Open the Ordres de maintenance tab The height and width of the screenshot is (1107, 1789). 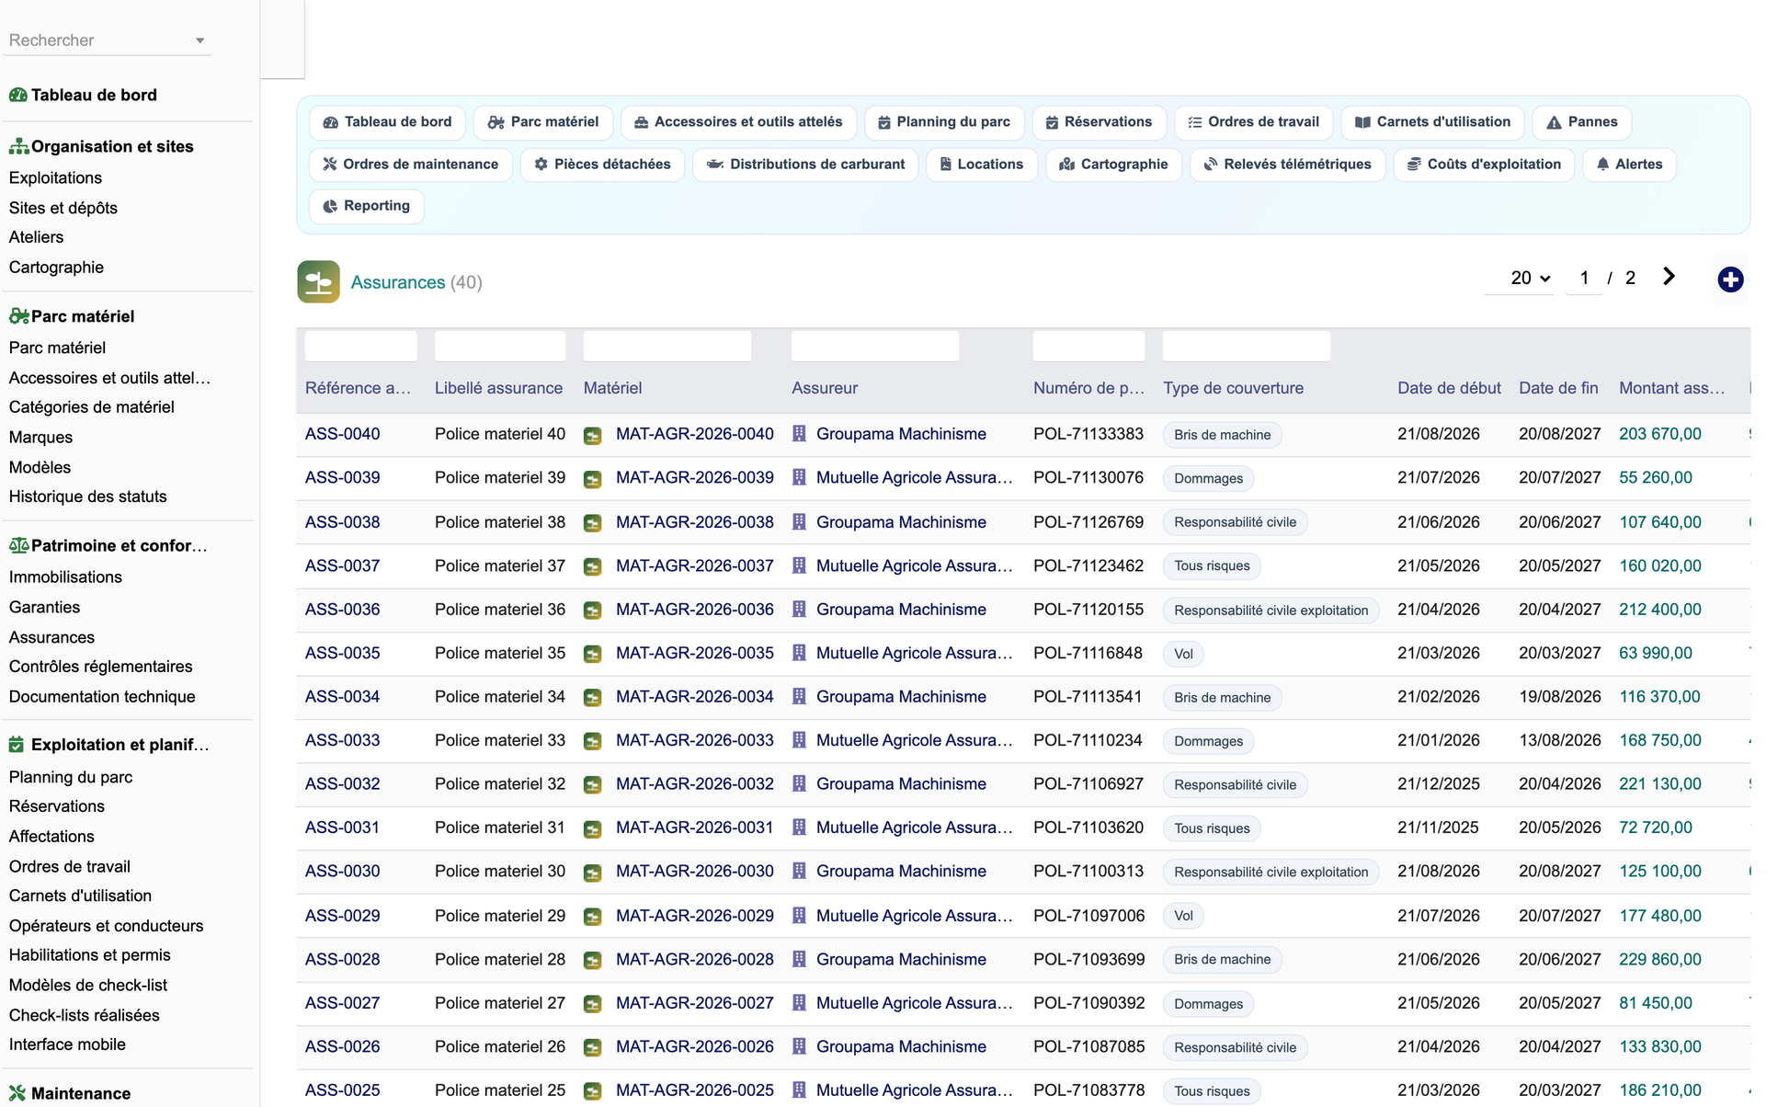pyautogui.click(x=410, y=165)
